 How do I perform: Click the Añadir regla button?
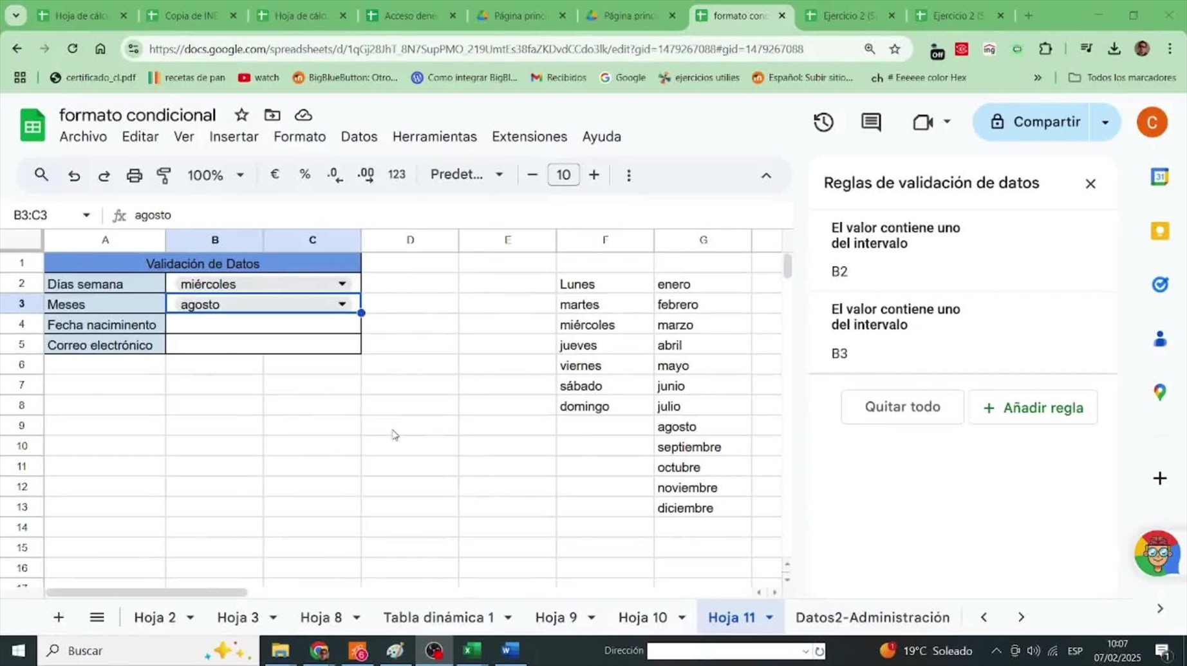tap(1033, 407)
